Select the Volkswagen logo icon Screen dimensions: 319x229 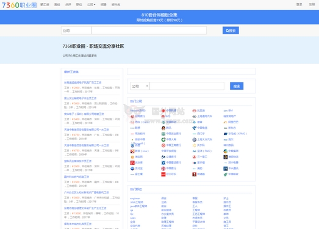click(x=195, y=140)
